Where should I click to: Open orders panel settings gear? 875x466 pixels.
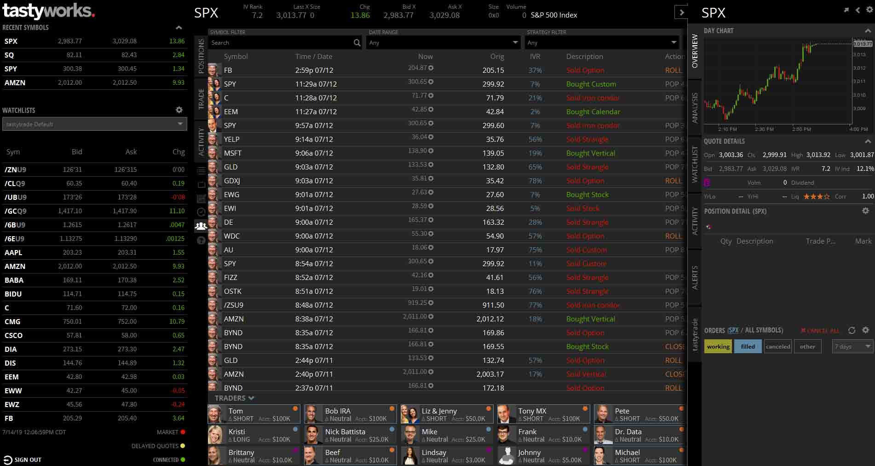(865, 330)
